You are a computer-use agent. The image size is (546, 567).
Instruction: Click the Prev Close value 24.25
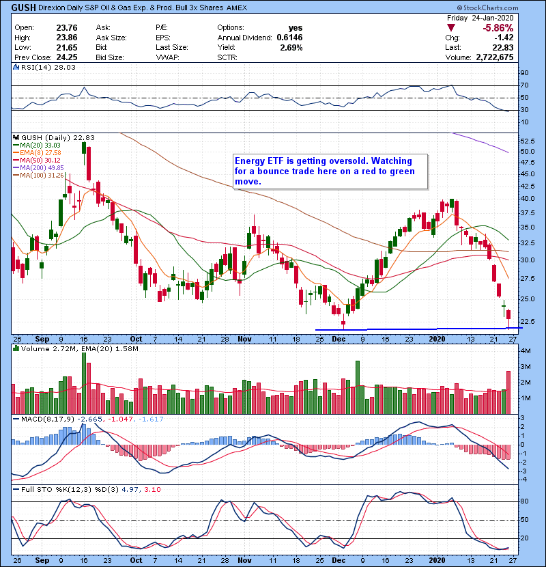67,57
